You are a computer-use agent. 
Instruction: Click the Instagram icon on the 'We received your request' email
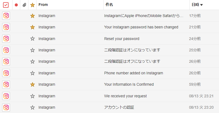coord(6,96)
